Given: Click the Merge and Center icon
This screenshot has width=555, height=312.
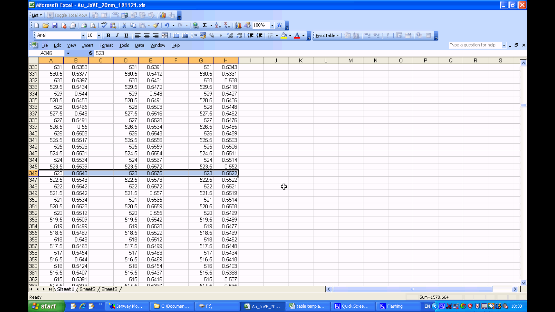Looking at the screenshot, I should pyautogui.click(x=165, y=36).
